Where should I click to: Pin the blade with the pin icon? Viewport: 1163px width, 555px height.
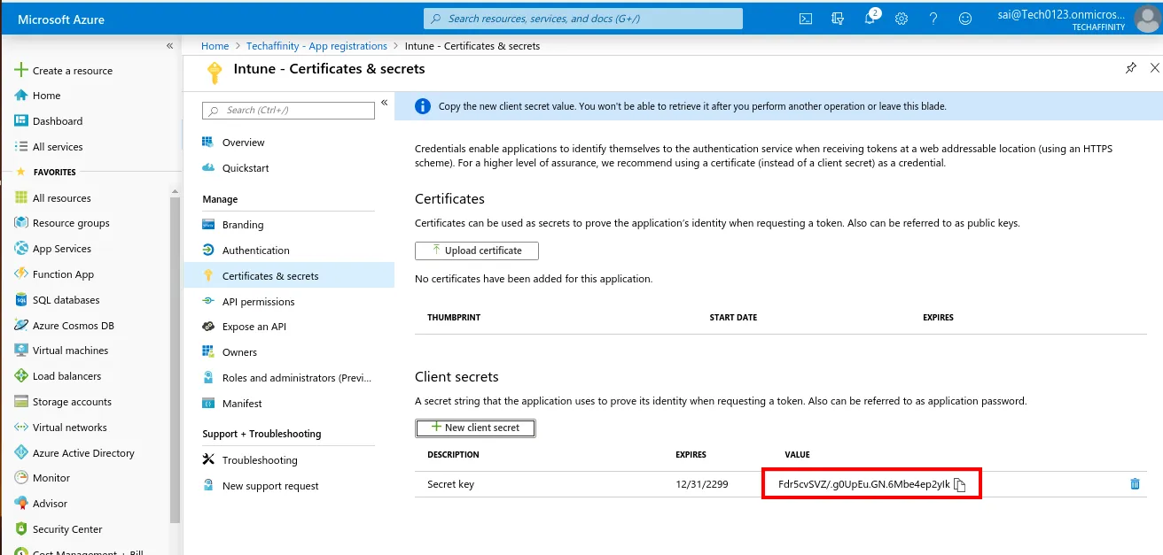(1130, 68)
